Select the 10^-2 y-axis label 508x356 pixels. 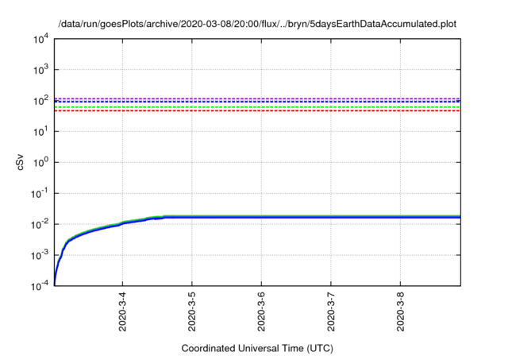point(40,224)
